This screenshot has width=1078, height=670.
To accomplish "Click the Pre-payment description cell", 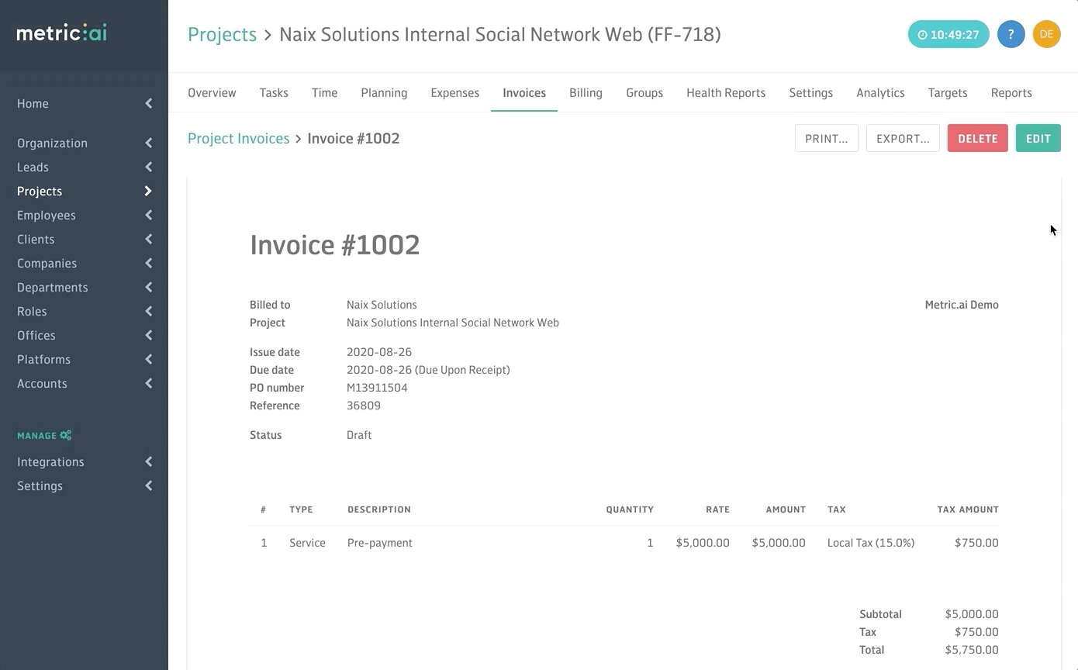I will point(380,543).
